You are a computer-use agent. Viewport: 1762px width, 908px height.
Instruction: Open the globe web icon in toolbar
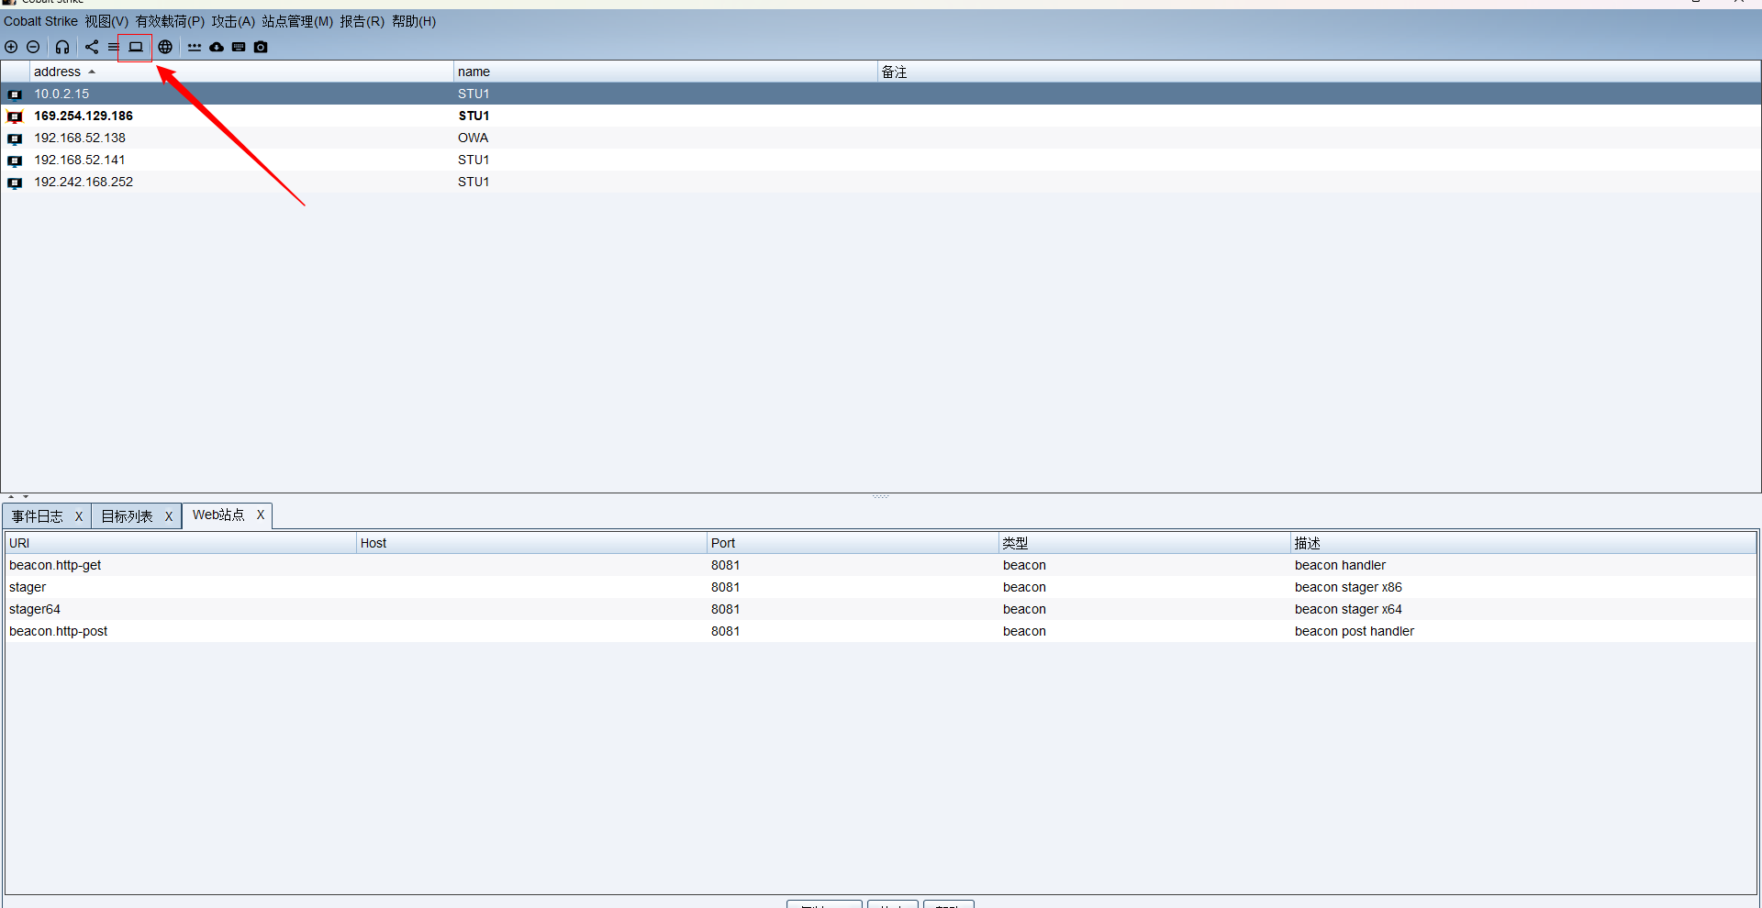click(165, 47)
